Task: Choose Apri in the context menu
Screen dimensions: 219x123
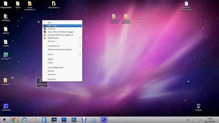Action: pos(62,22)
